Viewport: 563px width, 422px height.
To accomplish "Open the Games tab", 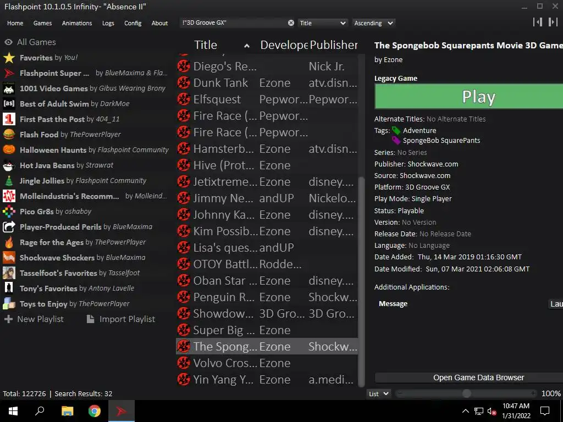I will [x=42, y=23].
